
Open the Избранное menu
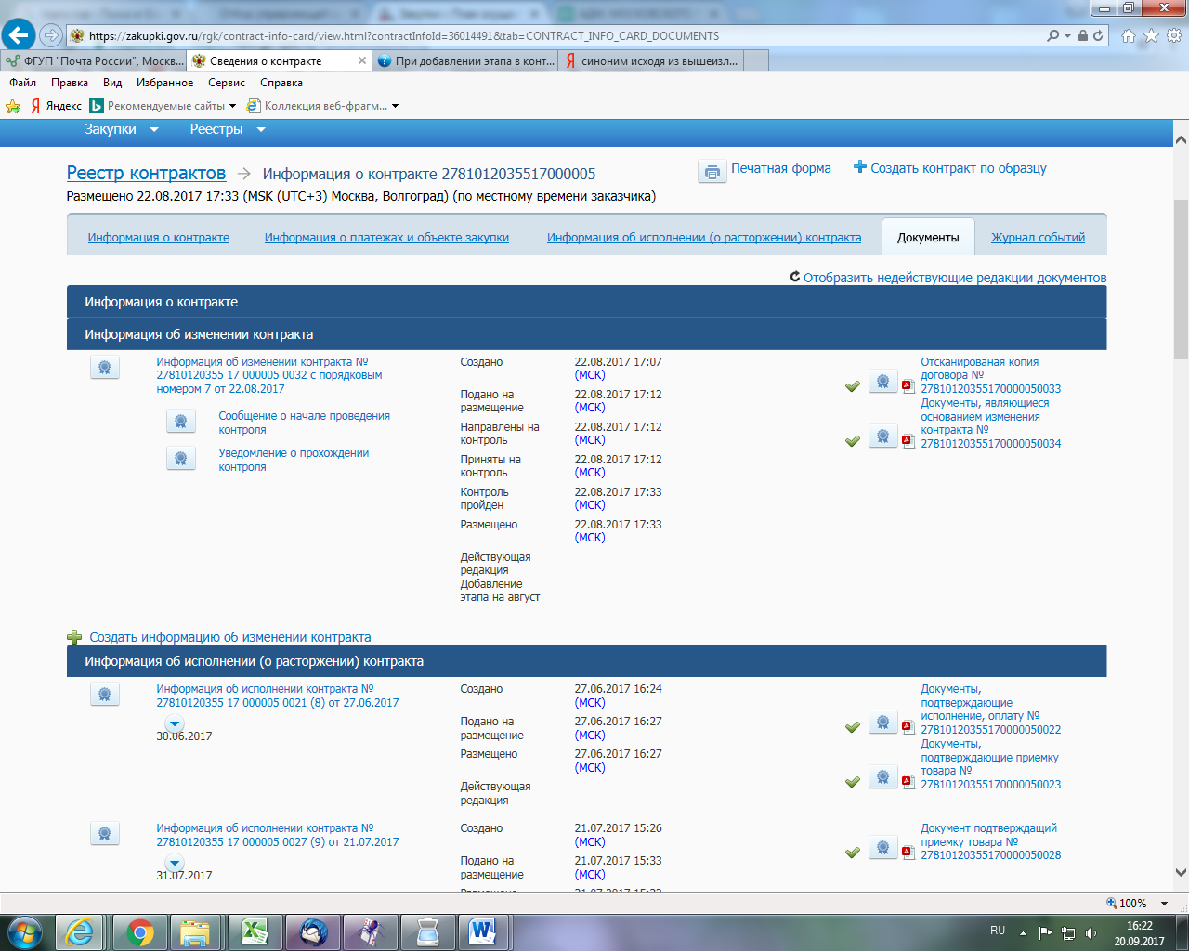pyautogui.click(x=165, y=83)
